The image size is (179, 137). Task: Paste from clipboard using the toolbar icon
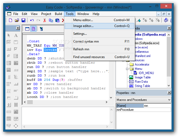(x=57, y=20)
